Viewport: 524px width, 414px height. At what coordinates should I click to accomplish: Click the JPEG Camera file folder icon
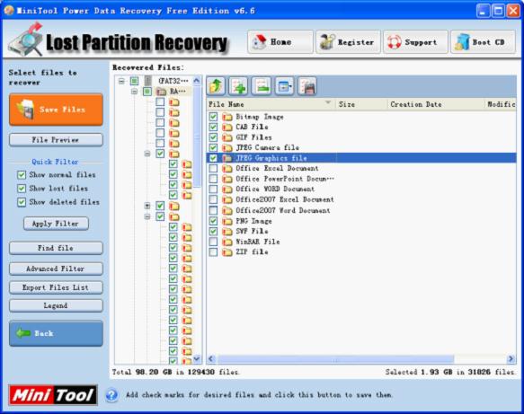(x=227, y=147)
